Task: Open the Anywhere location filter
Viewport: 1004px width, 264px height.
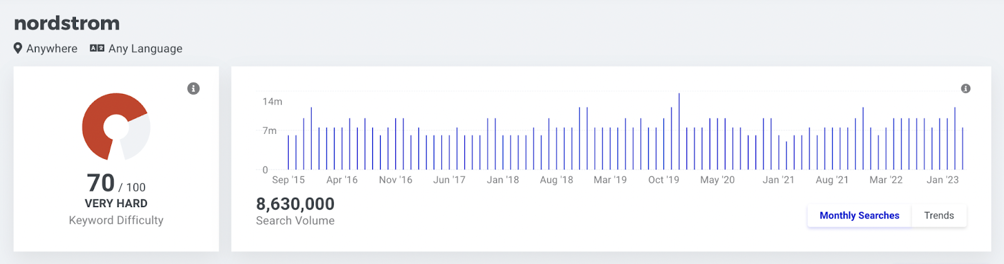Action: 46,48
